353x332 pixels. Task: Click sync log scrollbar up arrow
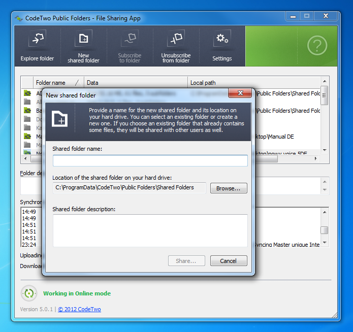[325, 212]
